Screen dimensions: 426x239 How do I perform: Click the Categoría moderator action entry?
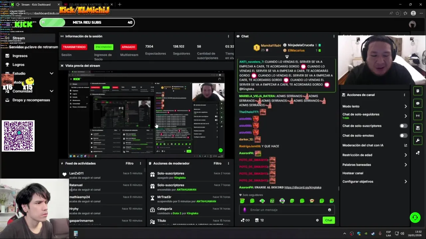[190, 211]
